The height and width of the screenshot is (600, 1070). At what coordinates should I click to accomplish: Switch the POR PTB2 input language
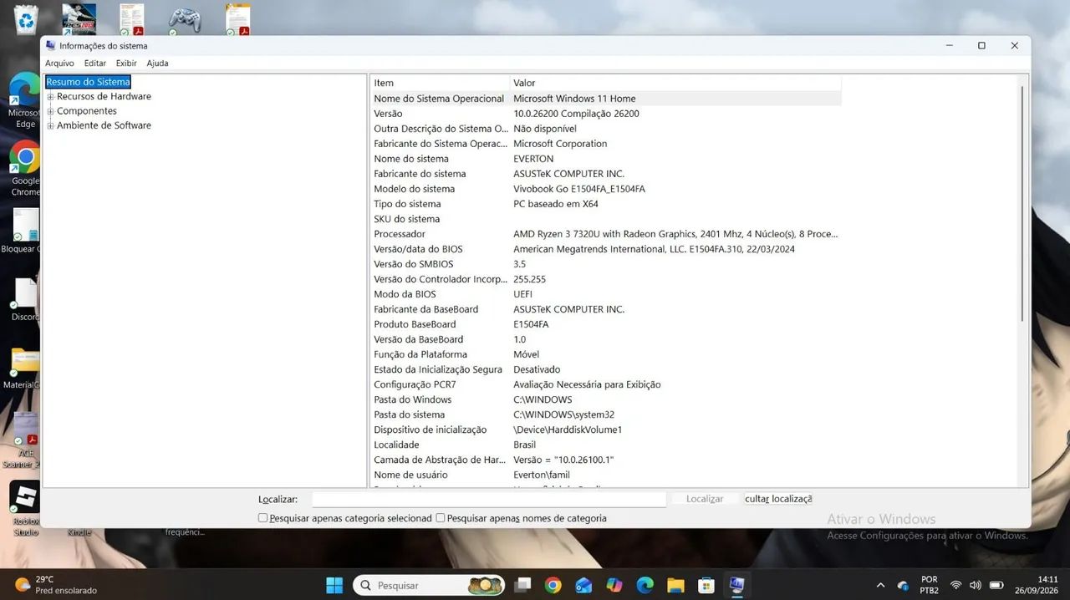coord(929,585)
